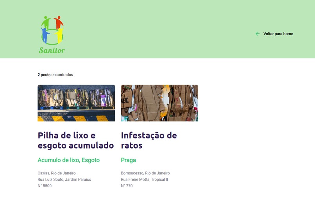Click the N° 5500 number line

(45, 186)
